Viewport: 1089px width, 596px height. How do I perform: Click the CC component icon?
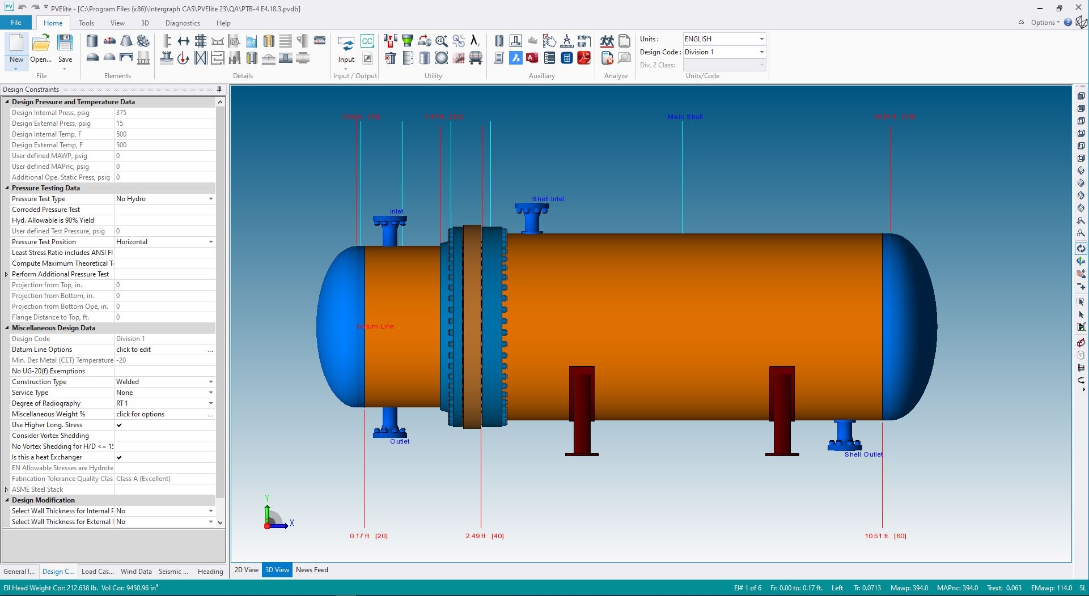367,41
